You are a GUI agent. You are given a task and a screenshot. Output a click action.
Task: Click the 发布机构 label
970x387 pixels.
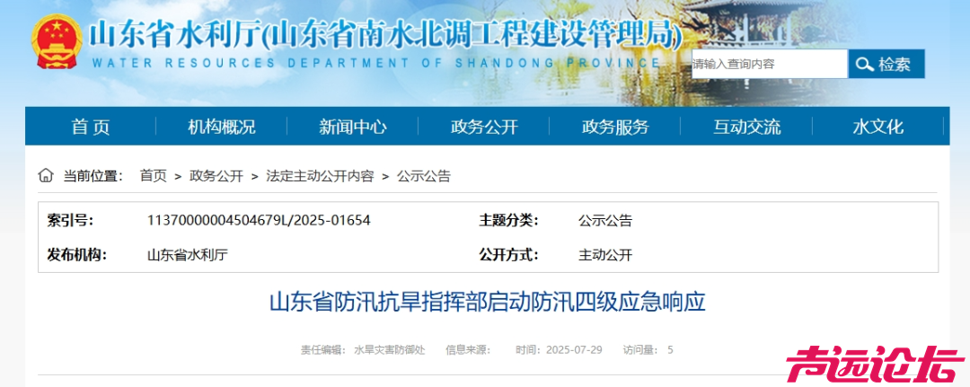[x=76, y=255]
